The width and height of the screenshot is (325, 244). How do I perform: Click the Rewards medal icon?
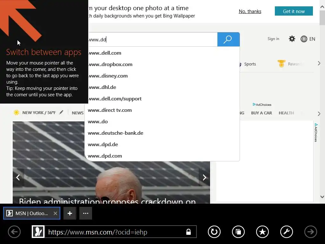281,64
